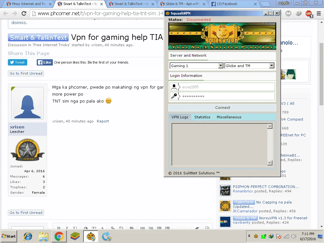
Task: Click the Tweet button
Action: [18, 62]
